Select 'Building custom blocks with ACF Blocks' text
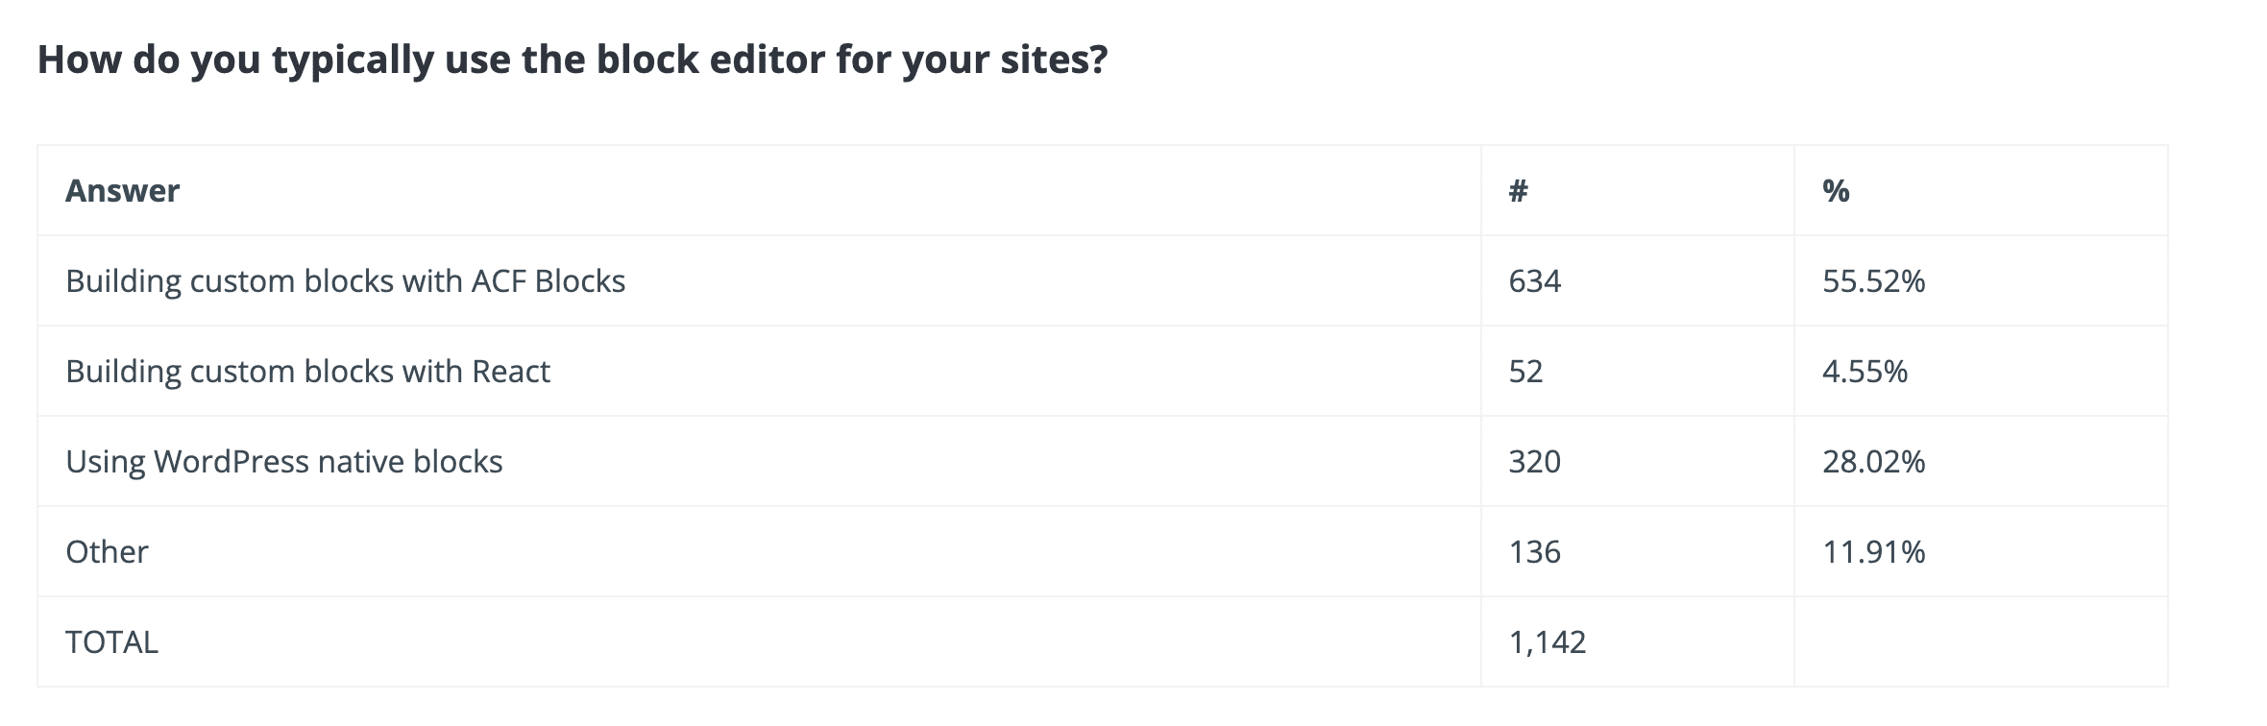Screen dimensions: 2267x726 [345, 281]
